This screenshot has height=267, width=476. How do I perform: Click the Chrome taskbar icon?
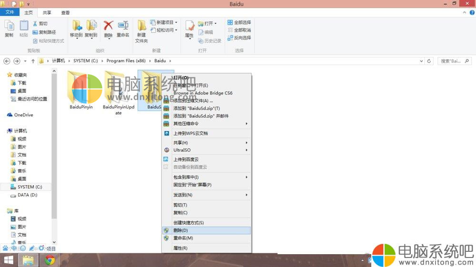tap(50, 260)
